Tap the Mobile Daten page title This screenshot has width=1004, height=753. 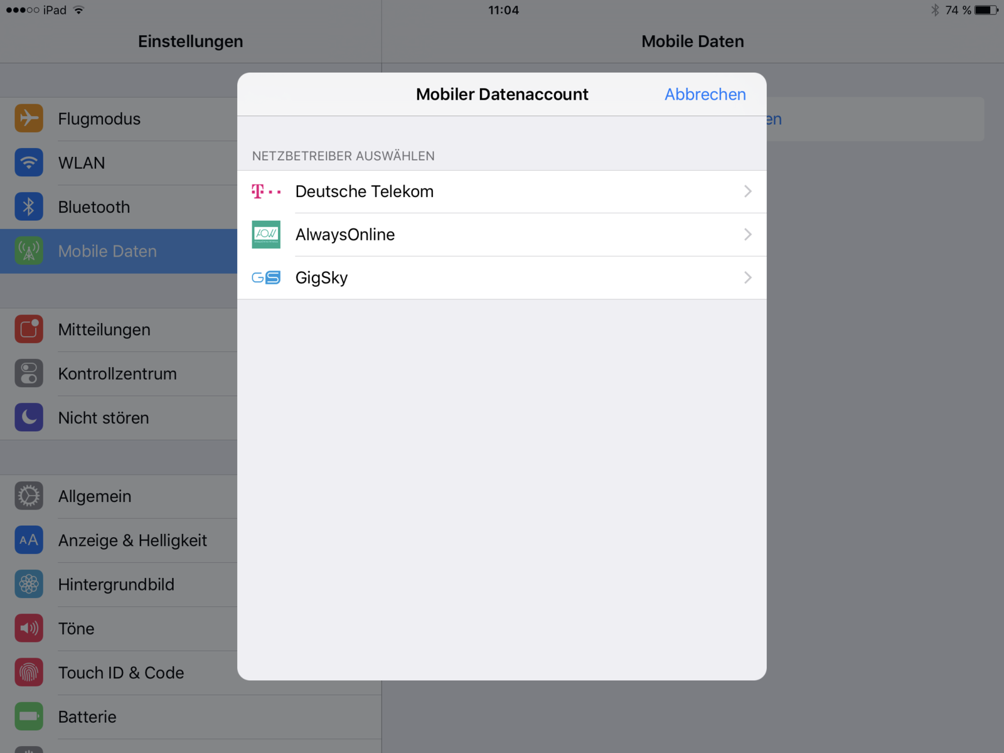point(693,41)
